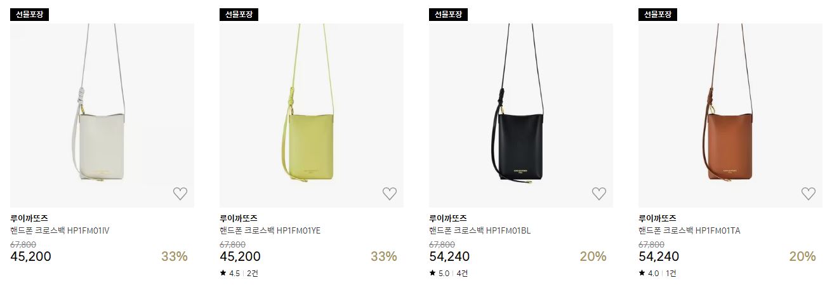Click 45,200 price of ivory bag
Image resolution: width=839 pixels, height=285 pixels.
click(x=31, y=256)
